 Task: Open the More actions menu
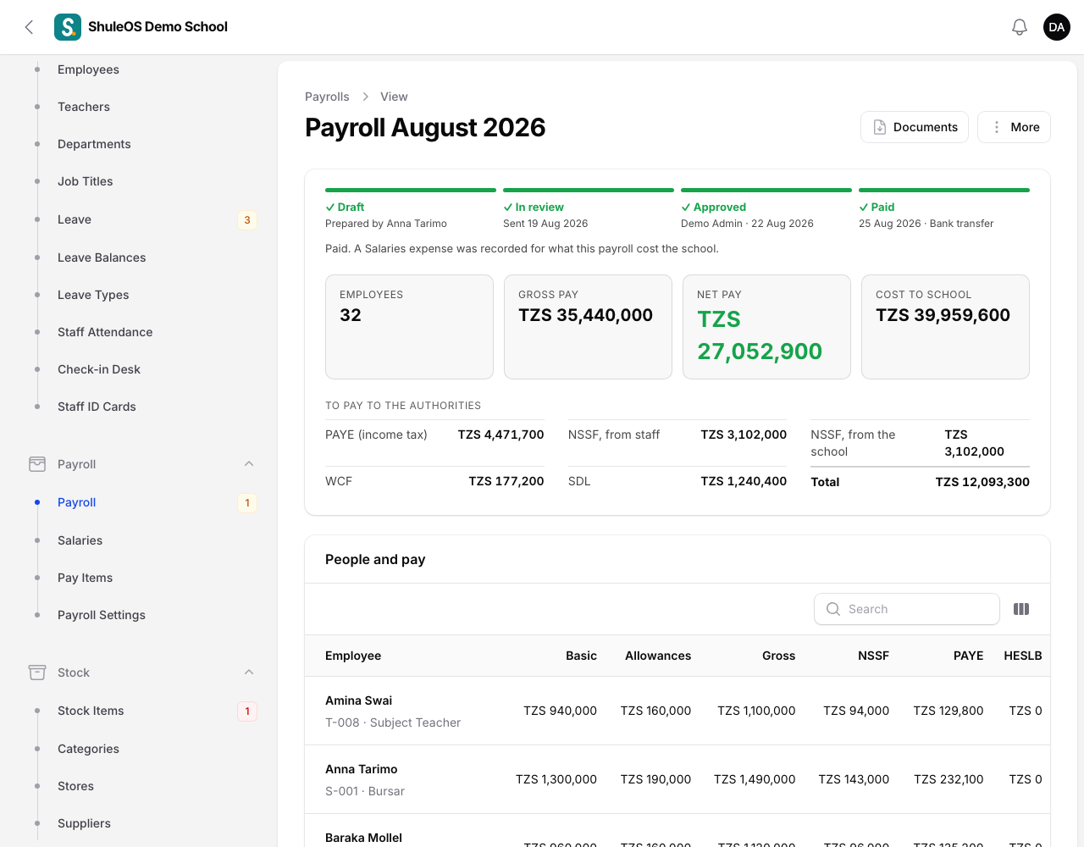[x=1014, y=127]
